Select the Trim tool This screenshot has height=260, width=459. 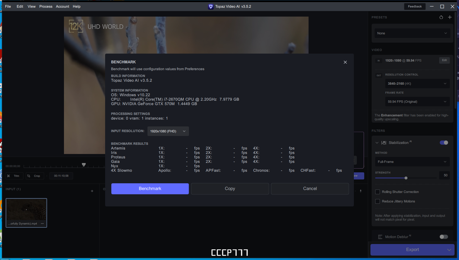(14, 176)
